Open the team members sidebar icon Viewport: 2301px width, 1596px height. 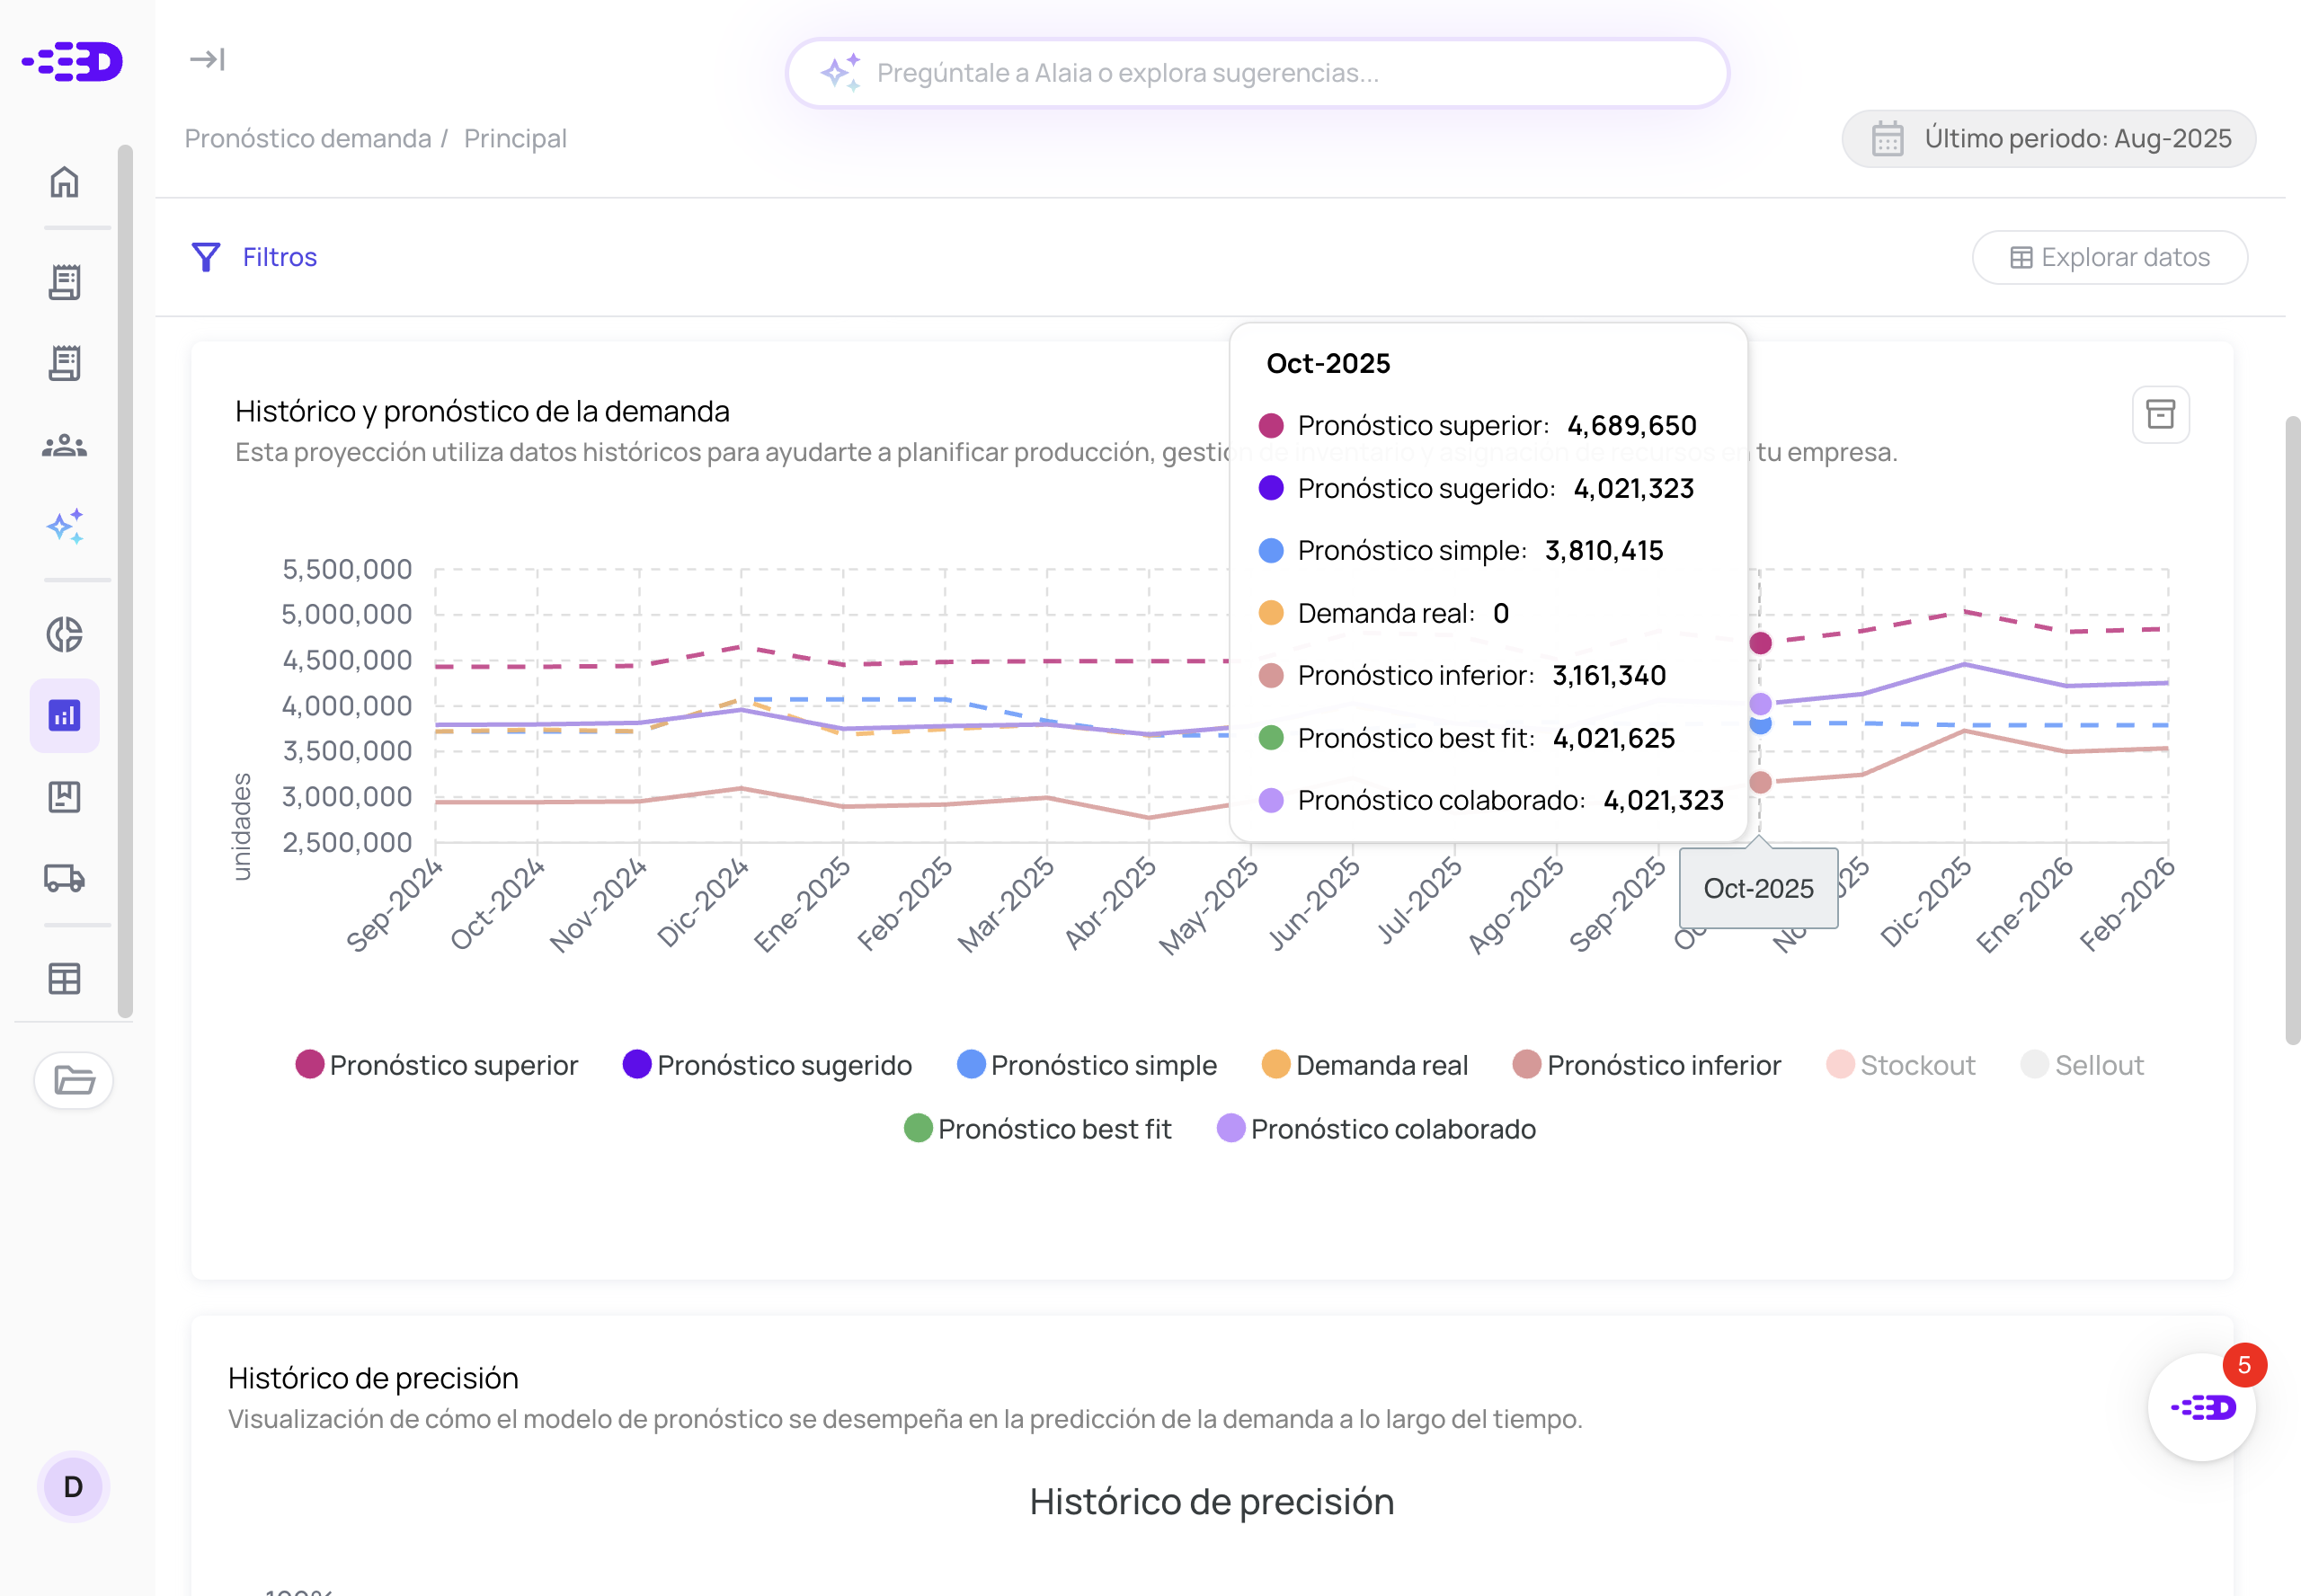tap(65, 445)
